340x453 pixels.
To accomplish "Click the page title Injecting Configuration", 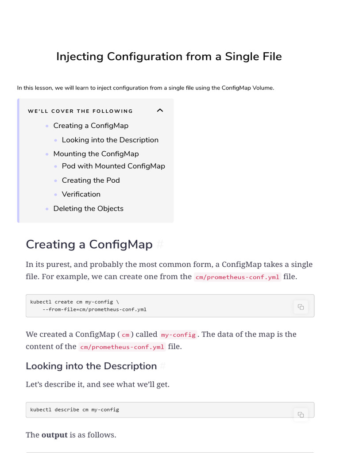I will (169, 57).
